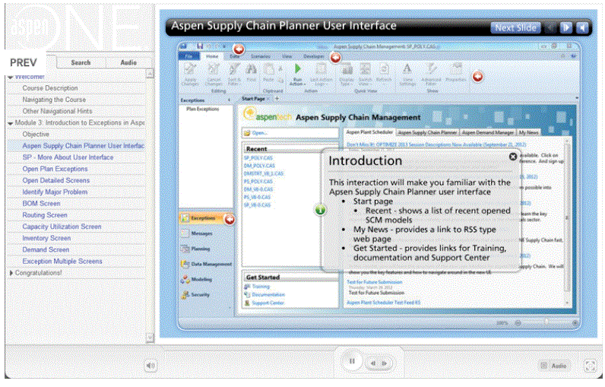Click the forward button in the bottom player
Image resolution: width=605 pixels, height=387 pixels.
click(385, 363)
